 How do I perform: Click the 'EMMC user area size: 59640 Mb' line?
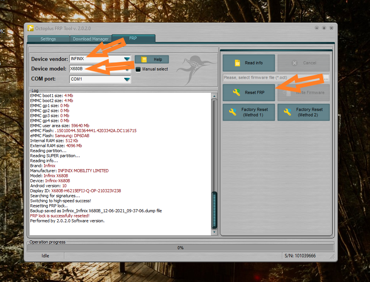tap(60, 126)
